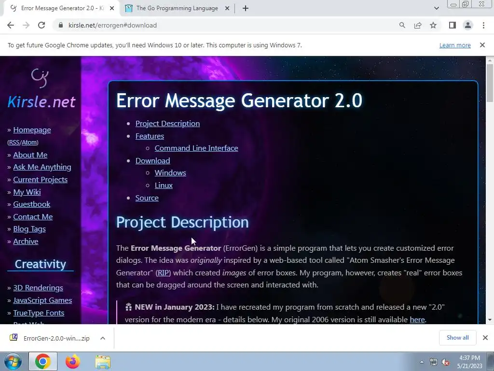Click the forward navigation arrow
This screenshot has width=494, height=371.
[x=26, y=25]
